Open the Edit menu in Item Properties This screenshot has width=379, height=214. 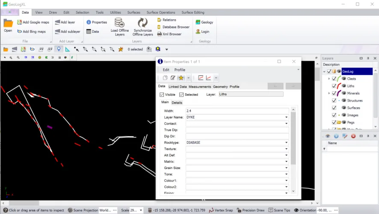(x=166, y=70)
